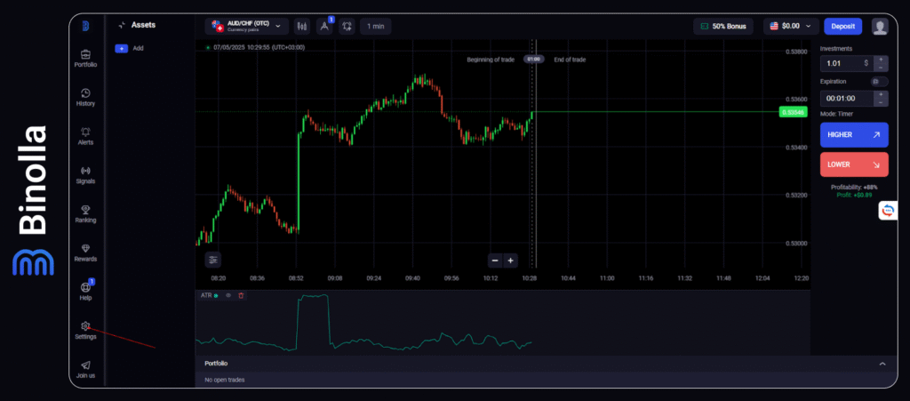Image resolution: width=910 pixels, height=401 pixels.
Task: Click the blue Deposit button
Action: coord(842,27)
